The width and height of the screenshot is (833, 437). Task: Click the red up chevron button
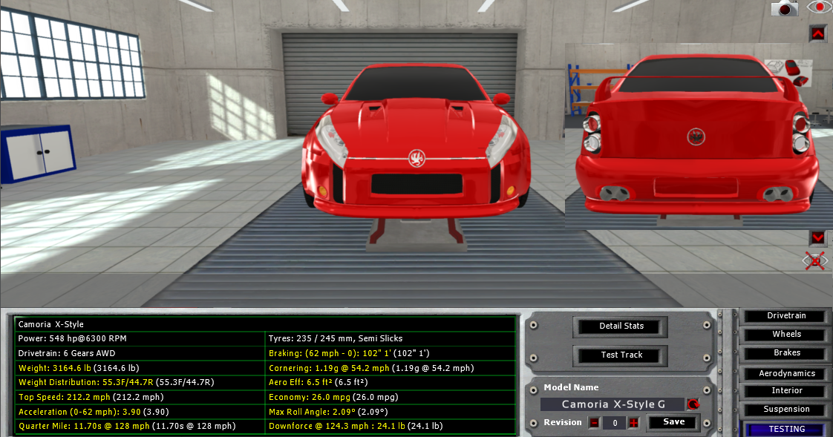click(817, 33)
